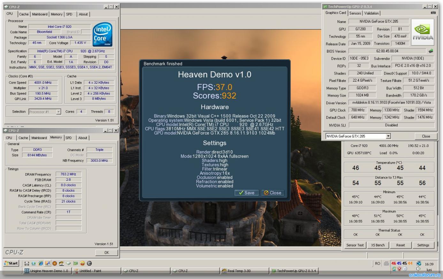
Task: Click the RO language indicator
Action: (x=378, y=263)
